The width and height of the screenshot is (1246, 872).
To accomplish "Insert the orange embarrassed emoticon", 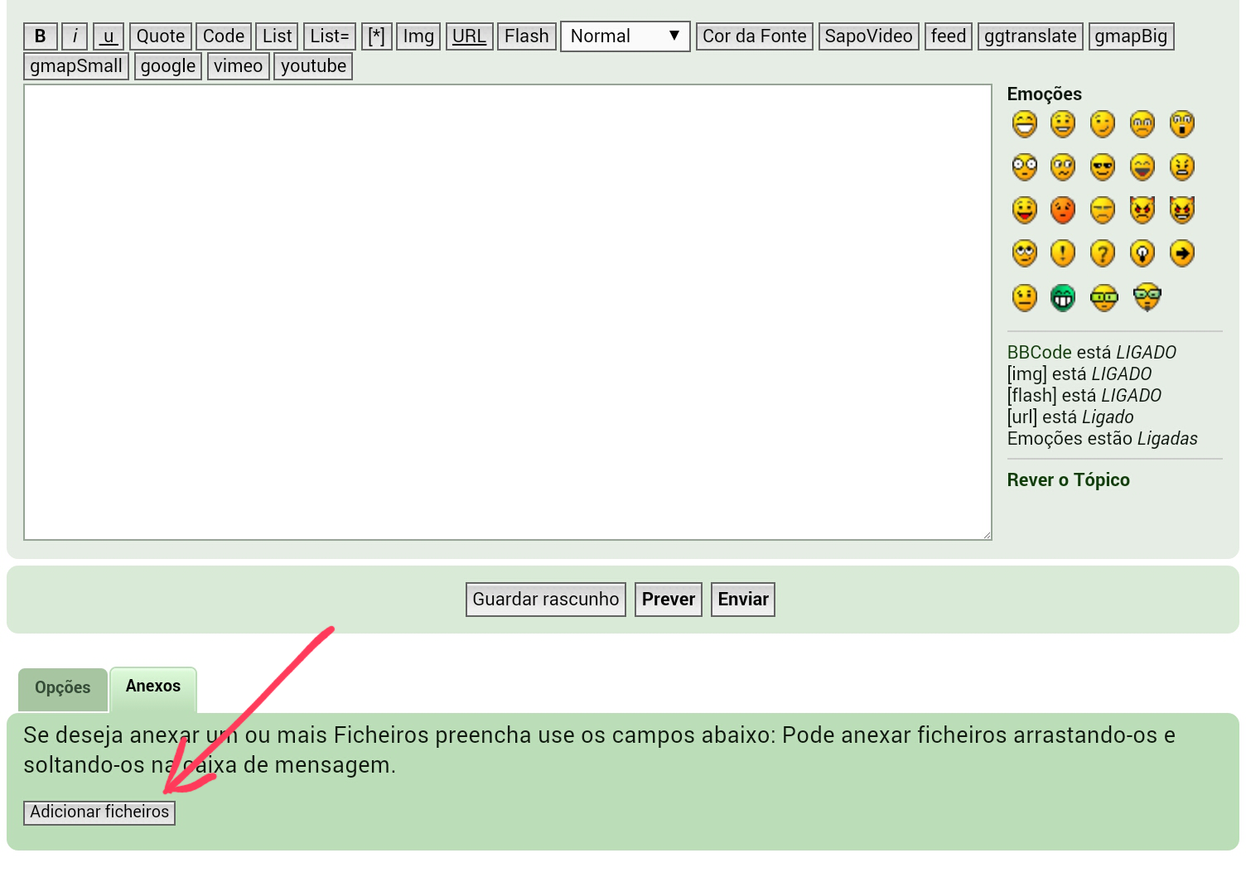I will pyautogui.click(x=1063, y=210).
